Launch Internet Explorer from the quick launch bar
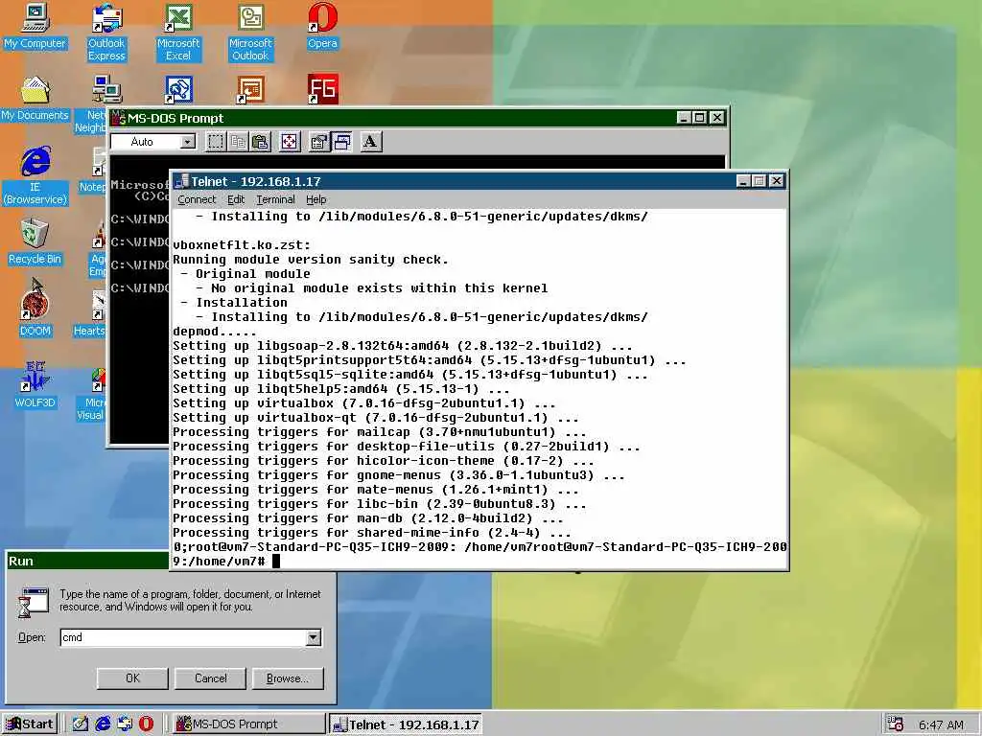The height and width of the screenshot is (736, 982). pos(102,724)
